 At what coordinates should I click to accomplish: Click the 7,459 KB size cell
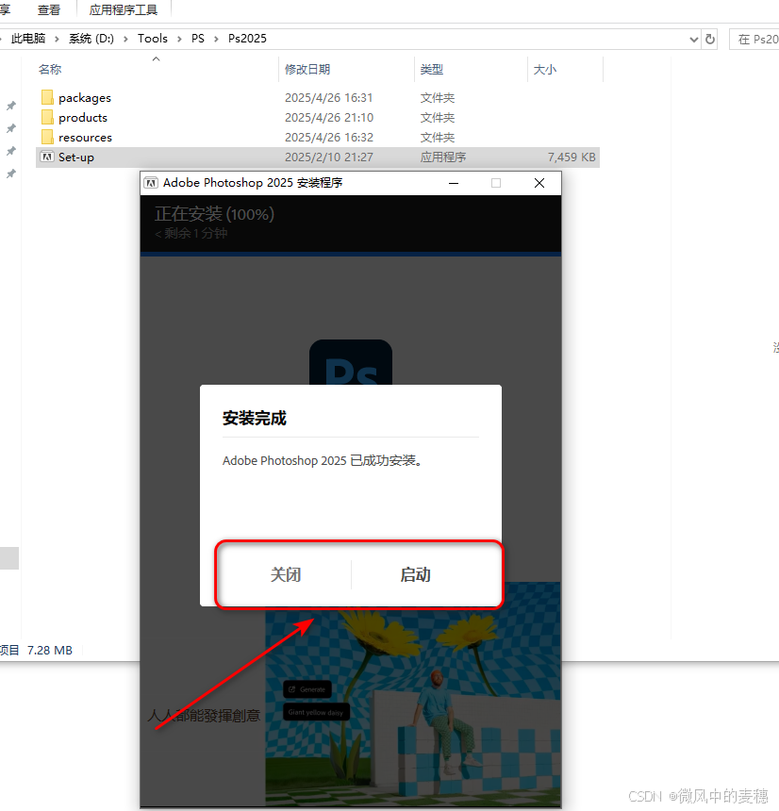[x=572, y=157]
